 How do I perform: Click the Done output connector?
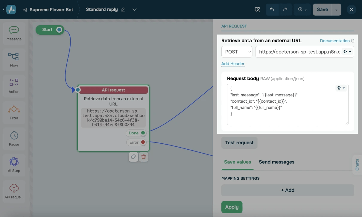[x=143, y=133]
